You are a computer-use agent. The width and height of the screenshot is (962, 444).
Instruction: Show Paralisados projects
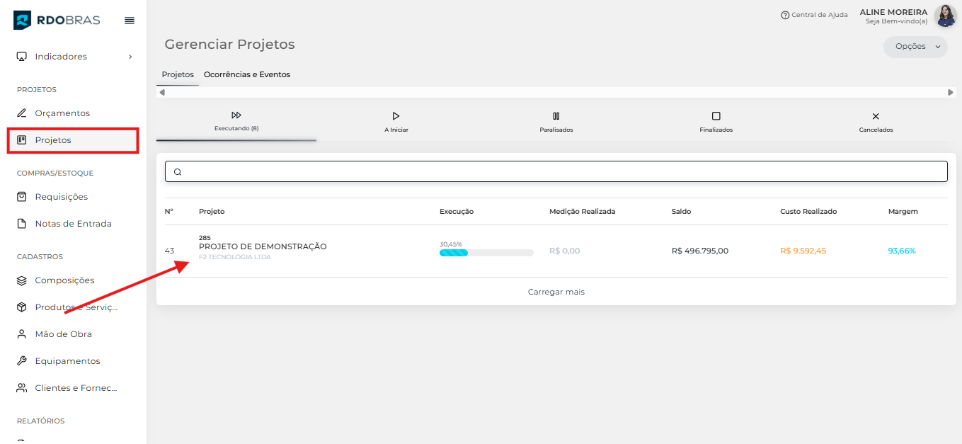[x=556, y=122]
